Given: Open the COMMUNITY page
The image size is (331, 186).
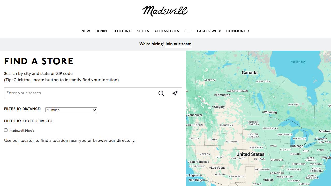Looking at the screenshot, I should pos(238,31).
